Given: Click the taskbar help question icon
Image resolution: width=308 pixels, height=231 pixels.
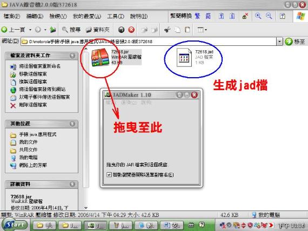Looking at the screenshot, I should tap(202, 225).
